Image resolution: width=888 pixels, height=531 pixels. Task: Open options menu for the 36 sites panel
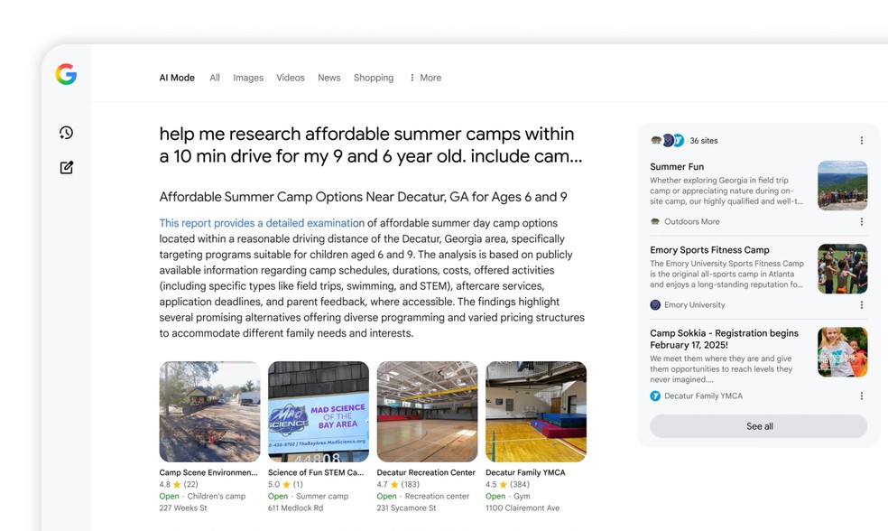(861, 141)
